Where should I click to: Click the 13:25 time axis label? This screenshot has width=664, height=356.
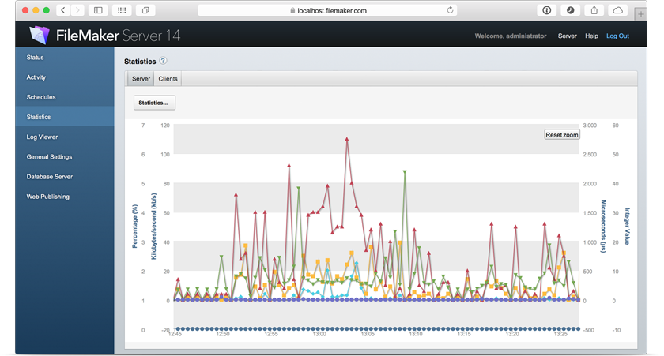(560, 334)
